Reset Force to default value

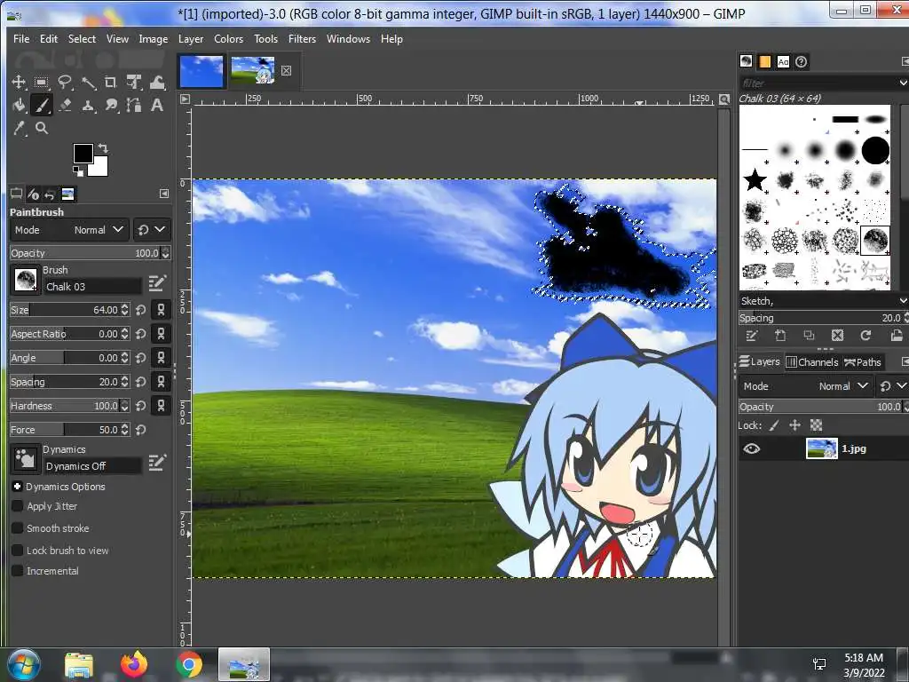point(140,430)
